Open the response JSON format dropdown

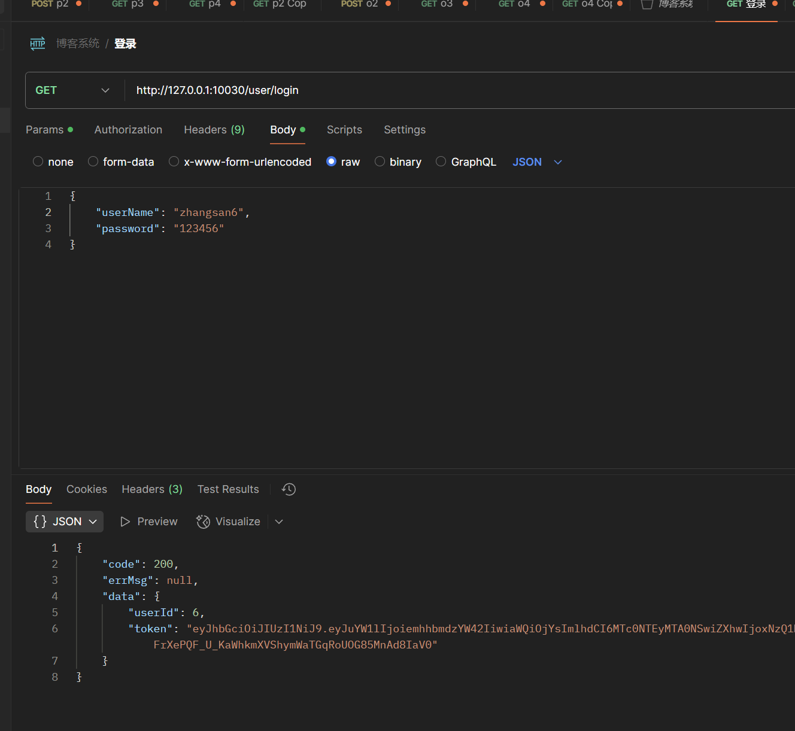pyautogui.click(x=65, y=522)
